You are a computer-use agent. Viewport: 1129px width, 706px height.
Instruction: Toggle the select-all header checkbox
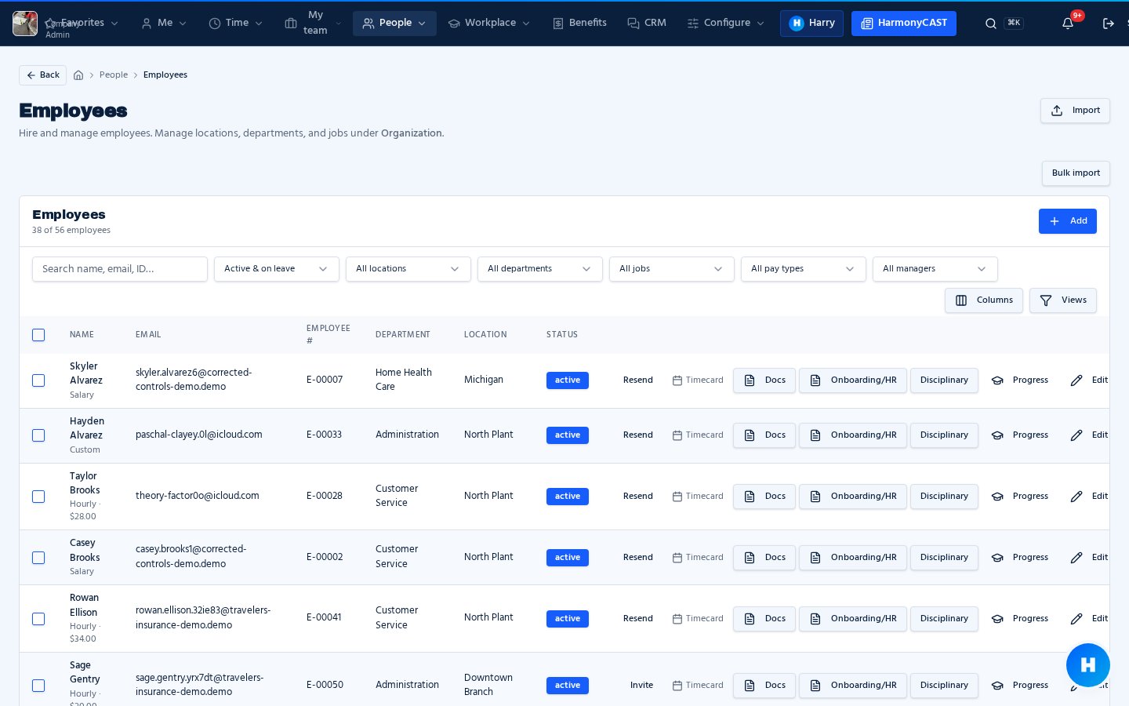[x=38, y=335]
